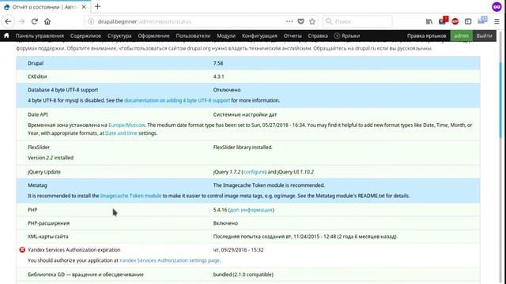Click Выйти to log out
The height and width of the screenshot is (284, 506).
(485, 35)
